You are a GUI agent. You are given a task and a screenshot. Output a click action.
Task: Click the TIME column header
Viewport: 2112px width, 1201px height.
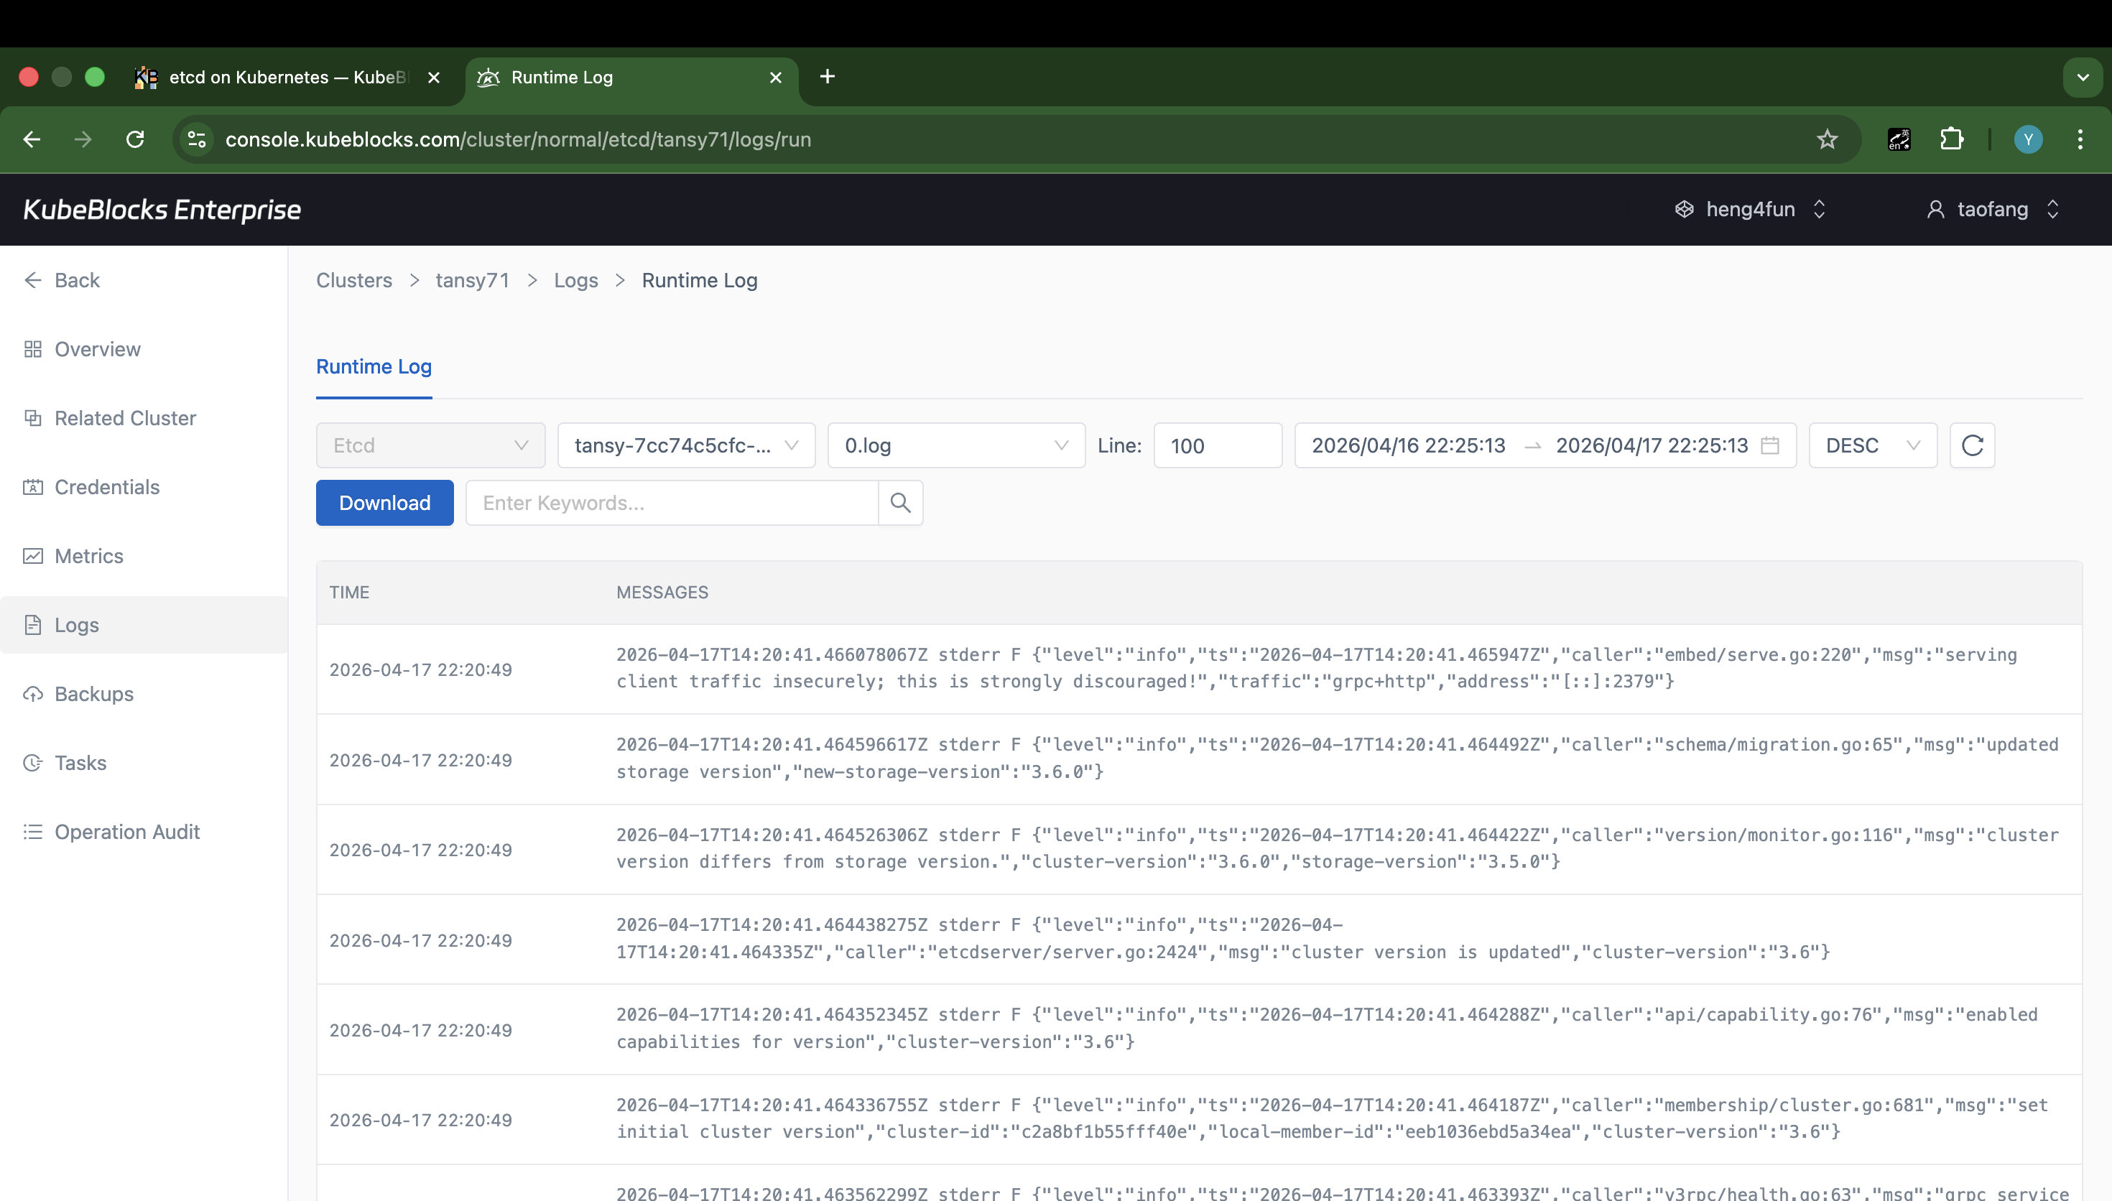[x=350, y=593]
